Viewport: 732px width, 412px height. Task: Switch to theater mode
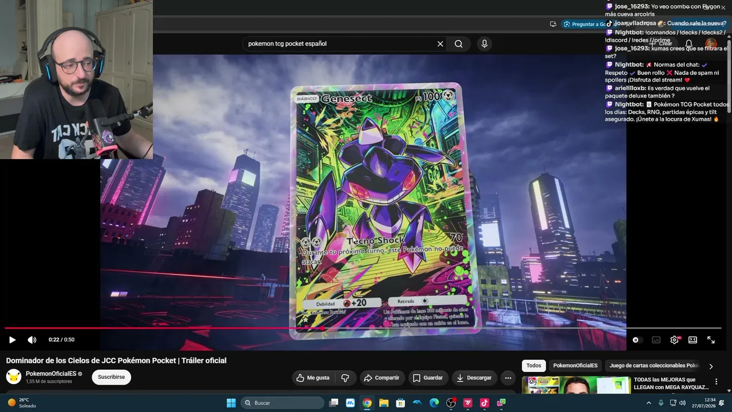pyautogui.click(x=693, y=340)
